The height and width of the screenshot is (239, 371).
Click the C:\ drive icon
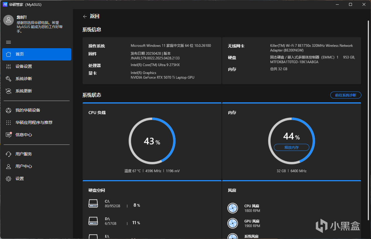93,203
